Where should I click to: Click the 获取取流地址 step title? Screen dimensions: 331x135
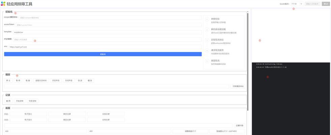click(217, 39)
